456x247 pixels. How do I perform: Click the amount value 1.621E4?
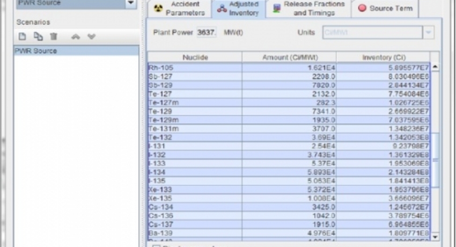tap(321, 68)
